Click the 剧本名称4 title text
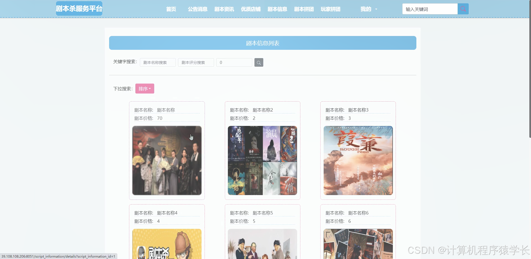The width and height of the screenshot is (531, 259). 167,213
